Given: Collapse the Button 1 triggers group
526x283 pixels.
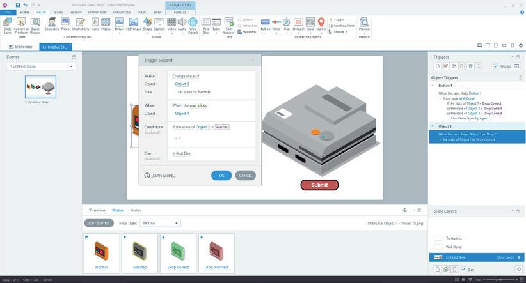Looking at the screenshot, I should tap(433, 86).
